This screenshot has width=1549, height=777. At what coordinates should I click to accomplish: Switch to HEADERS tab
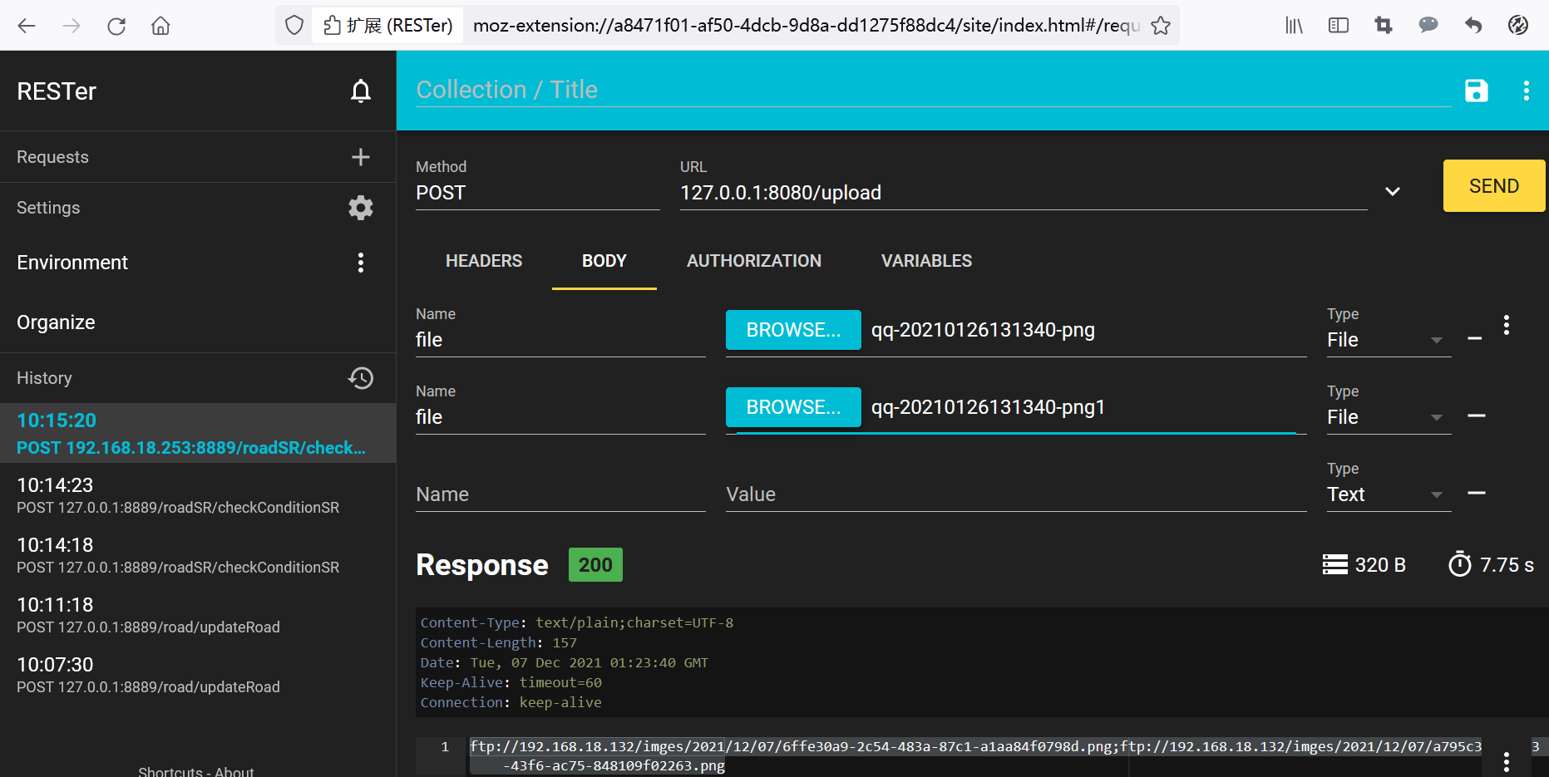(x=484, y=261)
